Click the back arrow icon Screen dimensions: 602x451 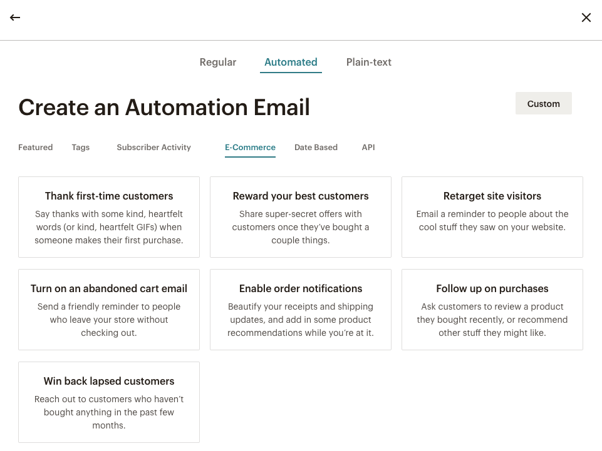click(15, 18)
